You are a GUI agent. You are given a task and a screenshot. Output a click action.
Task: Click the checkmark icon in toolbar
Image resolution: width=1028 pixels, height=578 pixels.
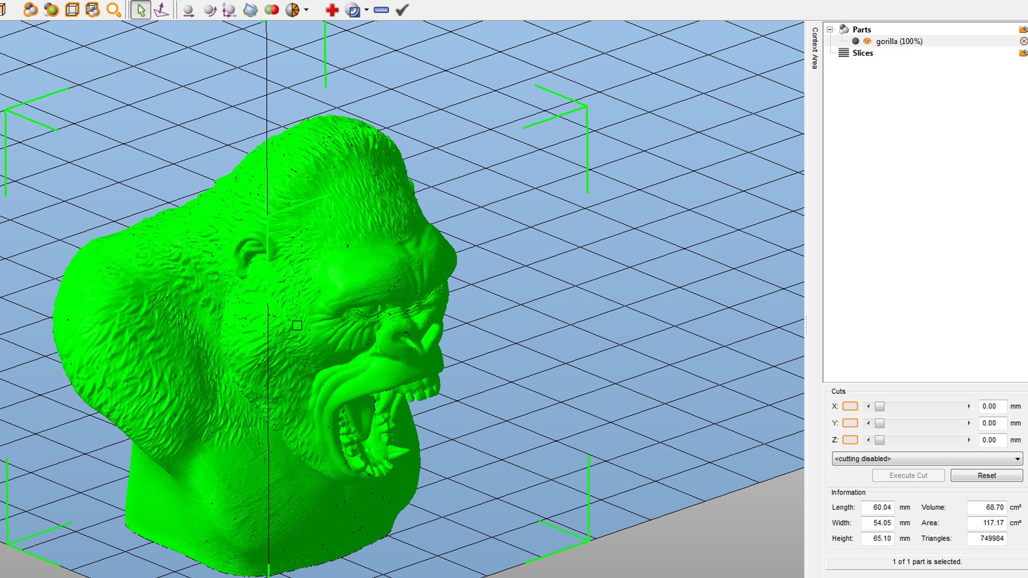coord(402,10)
